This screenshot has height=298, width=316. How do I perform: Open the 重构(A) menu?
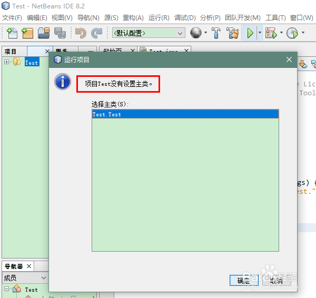133,18
